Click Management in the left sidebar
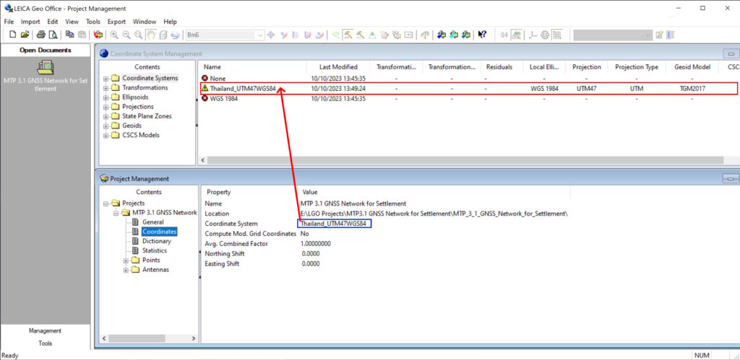The image size is (740, 360). [45, 330]
